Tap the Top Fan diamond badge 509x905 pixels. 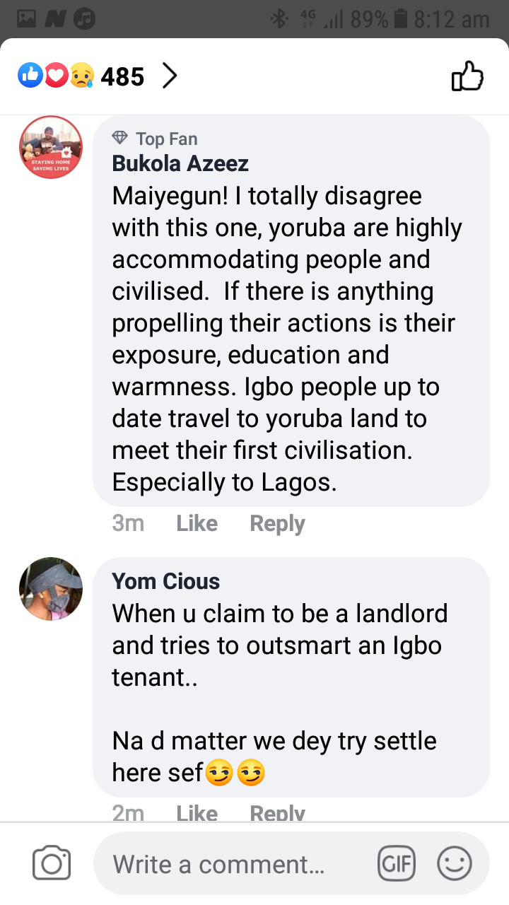(120, 137)
